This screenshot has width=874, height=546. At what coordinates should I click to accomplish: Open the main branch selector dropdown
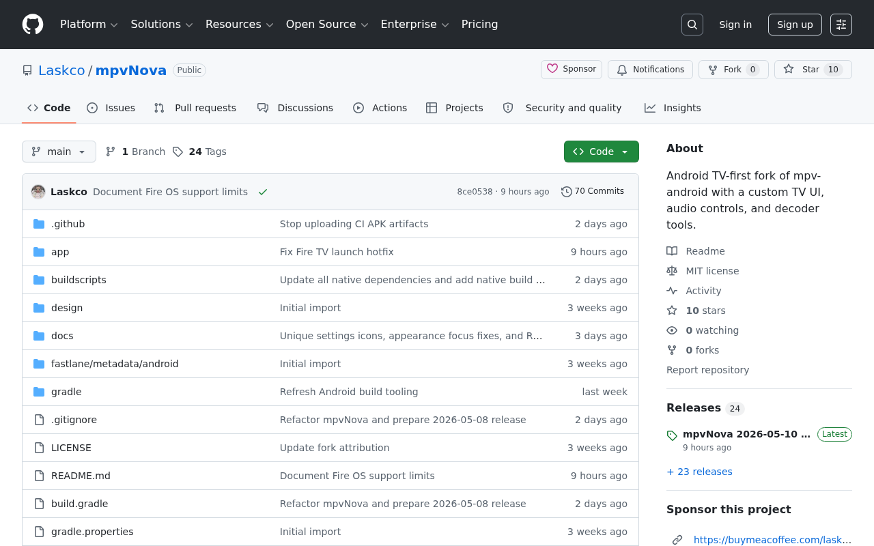pos(59,152)
